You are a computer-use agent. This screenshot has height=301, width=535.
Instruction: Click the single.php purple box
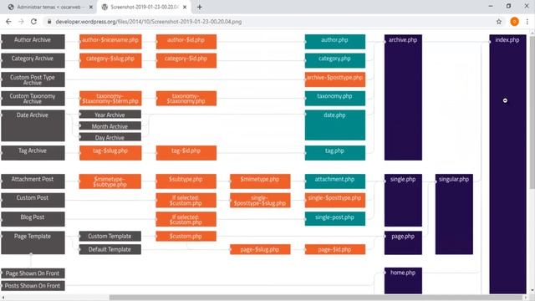click(403, 200)
